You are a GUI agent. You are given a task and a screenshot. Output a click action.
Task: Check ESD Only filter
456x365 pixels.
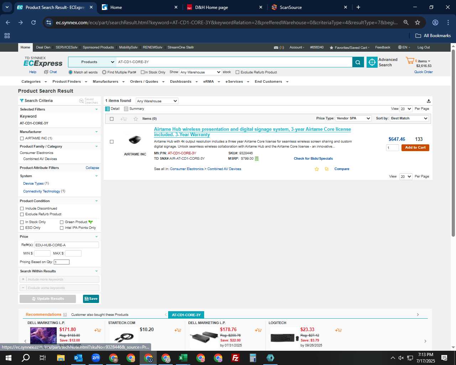tap(22, 228)
